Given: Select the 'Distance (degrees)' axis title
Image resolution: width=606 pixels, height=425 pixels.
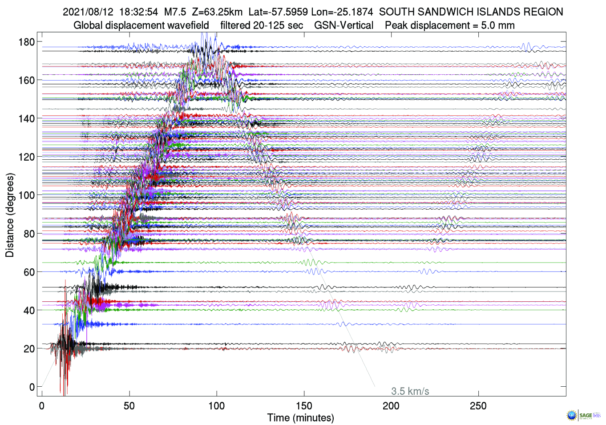Looking at the screenshot, I should 10,215.
